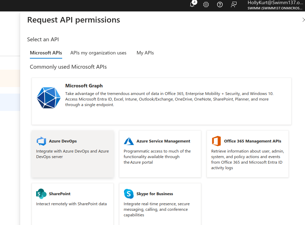Choose the Azure DevOps card title

63,141
